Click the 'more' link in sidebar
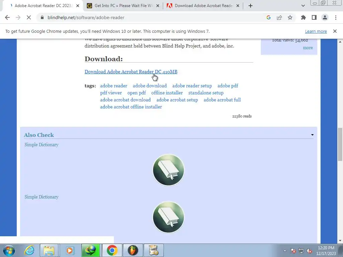The image size is (343, 257). [x=308, y=48]
